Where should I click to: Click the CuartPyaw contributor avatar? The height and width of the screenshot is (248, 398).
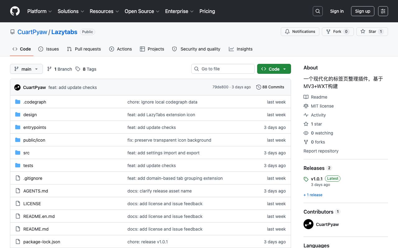coord(308,224)
